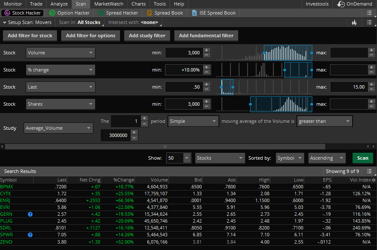Click the help icon next to SPWR
This screenshot has height=250, width=377.
click(x=30, y=235)
